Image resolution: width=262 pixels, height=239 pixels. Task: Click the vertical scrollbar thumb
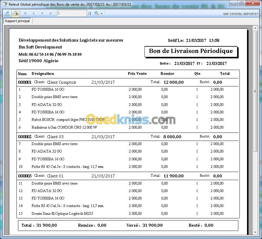click(x=255, y=91)
